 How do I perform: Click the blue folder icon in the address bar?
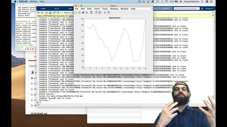(58, 13)
